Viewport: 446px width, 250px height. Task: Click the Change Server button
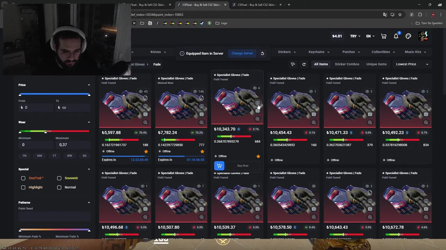(242, 53)
